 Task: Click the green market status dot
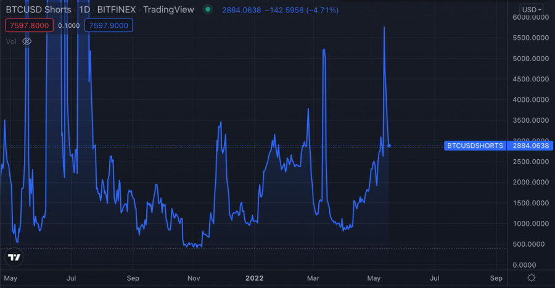pyautogui.click(x=208, y=9)
